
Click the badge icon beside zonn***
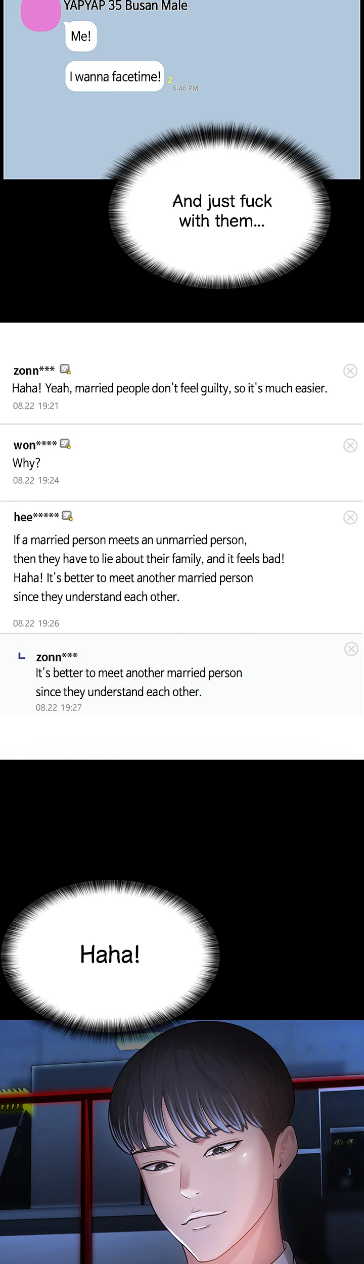coord(65,369)
